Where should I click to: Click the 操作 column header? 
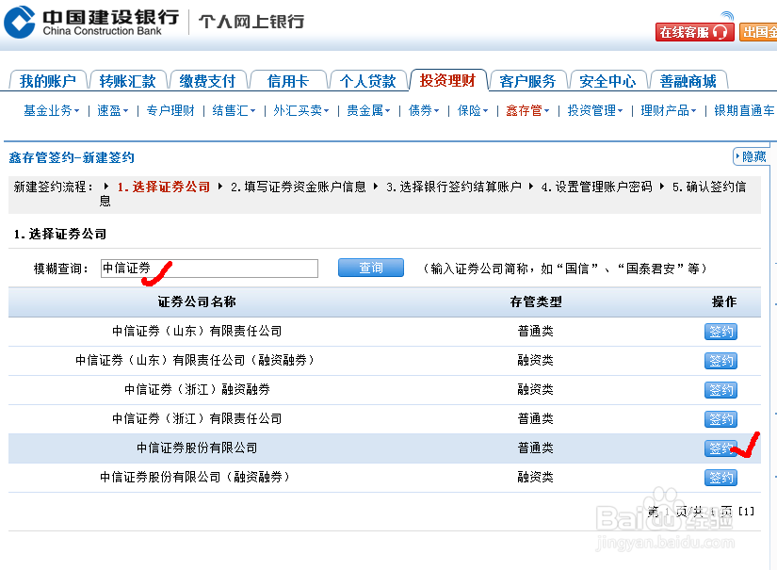tap(724, 301)
